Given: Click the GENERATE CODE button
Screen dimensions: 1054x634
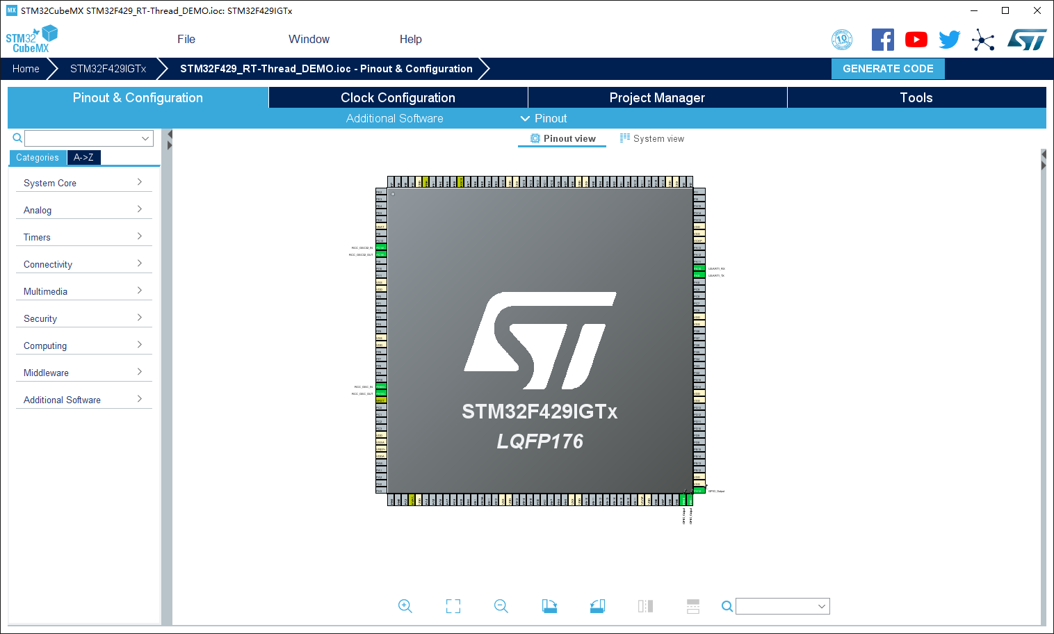Looking at the screenshot, I should pyautogui.click(x=888, y=68).
